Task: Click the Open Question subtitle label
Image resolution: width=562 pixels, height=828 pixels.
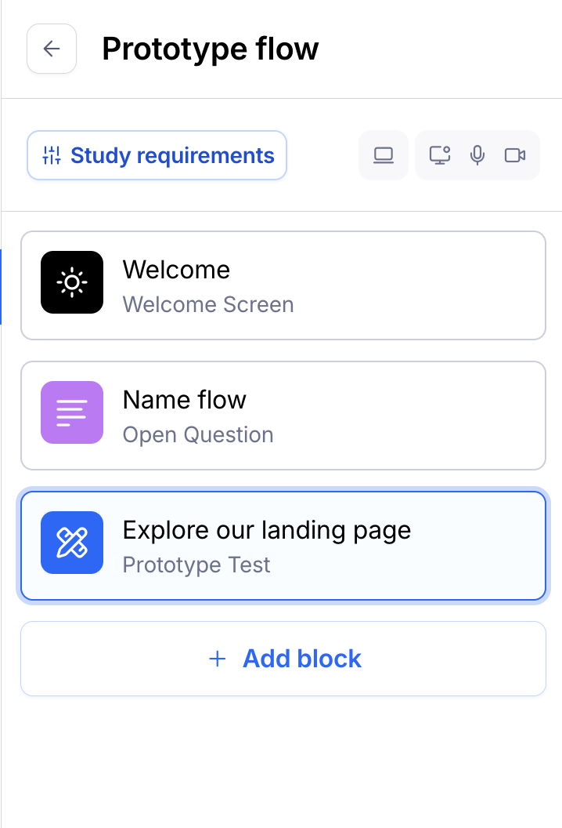Action: (198, 434)
